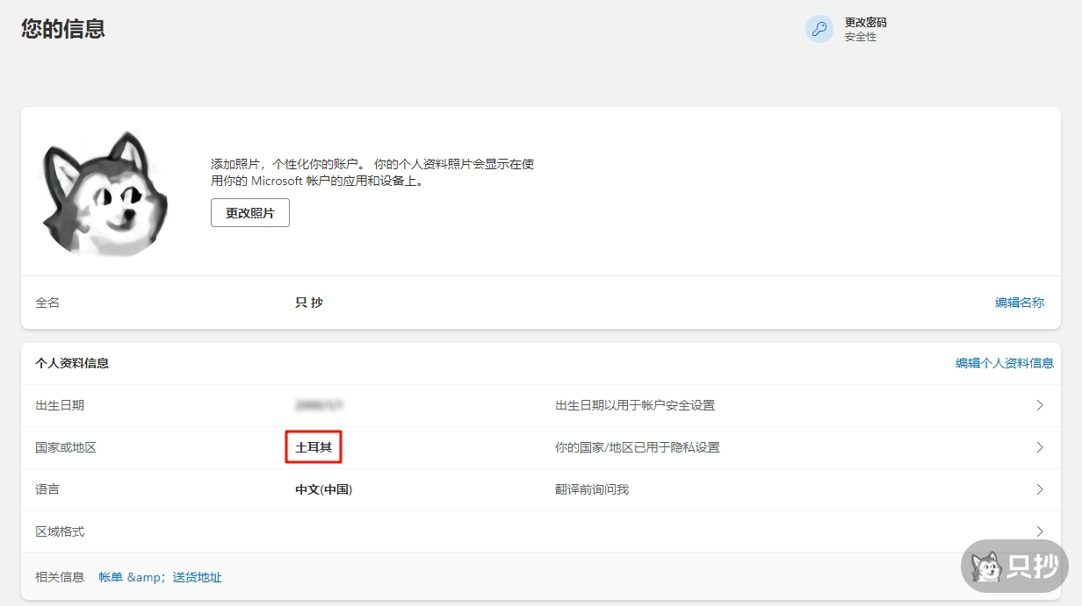The height and width of the screenshot is (606, 1082).
Task: Open the 更改密码 link
Action: [x=865, y=23]
